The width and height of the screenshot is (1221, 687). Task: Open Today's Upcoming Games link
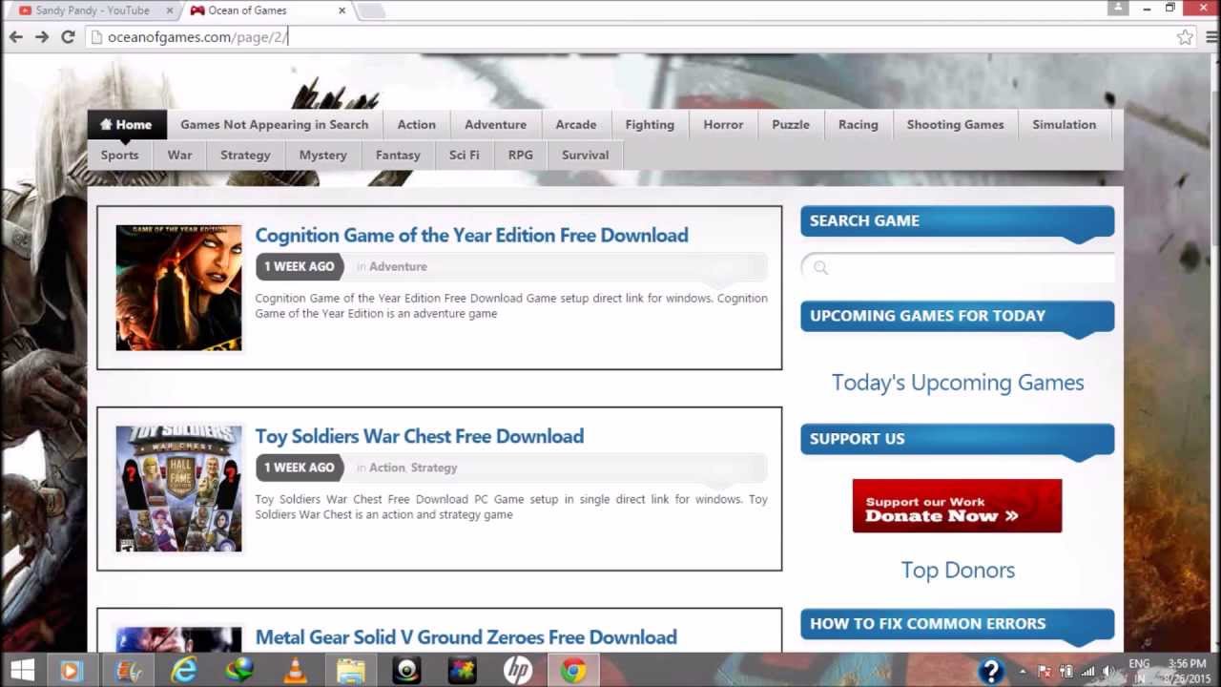958,383
